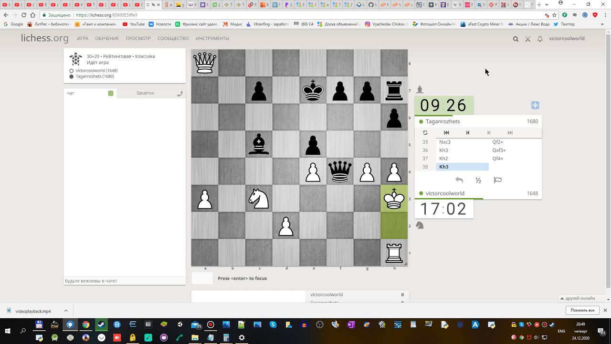Image resolution: width=611 pixels, height=344 pixels.
Task: Switch to the Заметки tab
Action: [x=145, y=93]
